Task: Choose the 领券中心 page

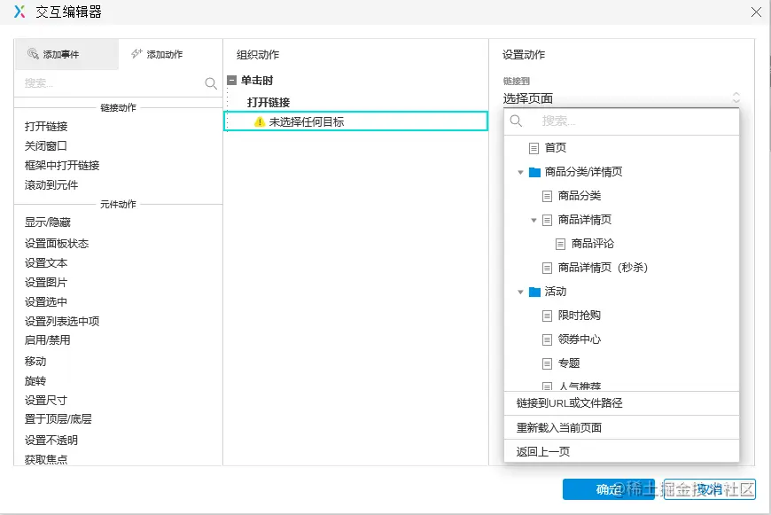Action: pyautogui.click(x=580, y=339)
